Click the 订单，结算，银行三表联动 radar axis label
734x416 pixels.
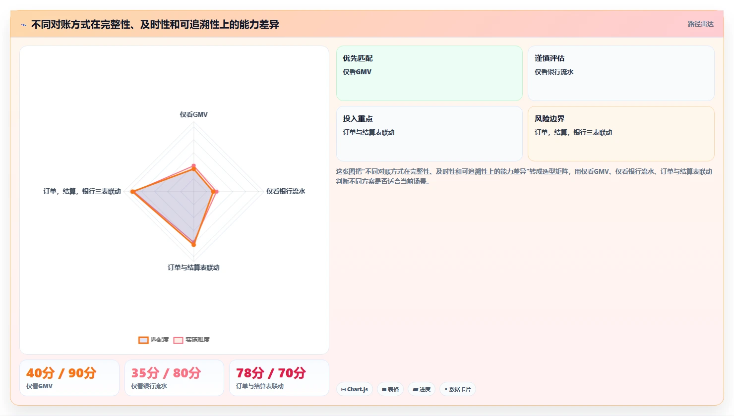[x=82, y=191]
